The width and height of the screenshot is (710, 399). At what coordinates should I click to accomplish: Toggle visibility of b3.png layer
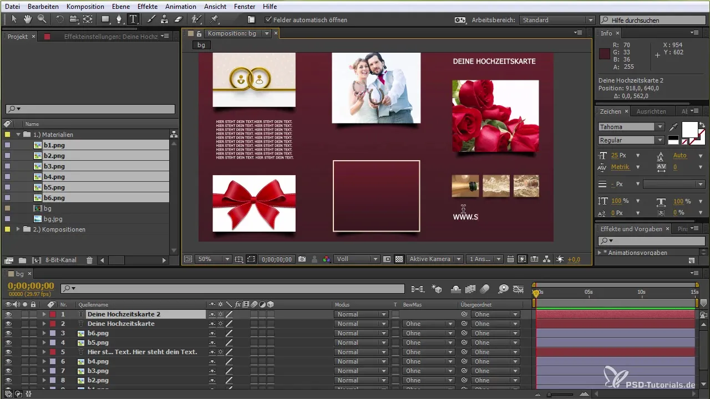tap(8, 371)
